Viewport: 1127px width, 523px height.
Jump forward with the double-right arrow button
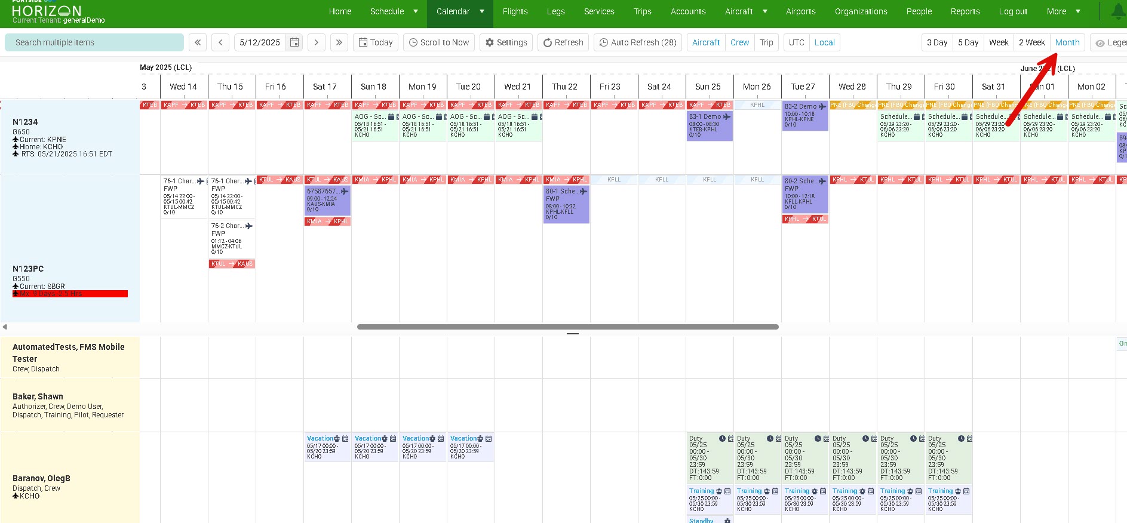click(x=339, y=42)
